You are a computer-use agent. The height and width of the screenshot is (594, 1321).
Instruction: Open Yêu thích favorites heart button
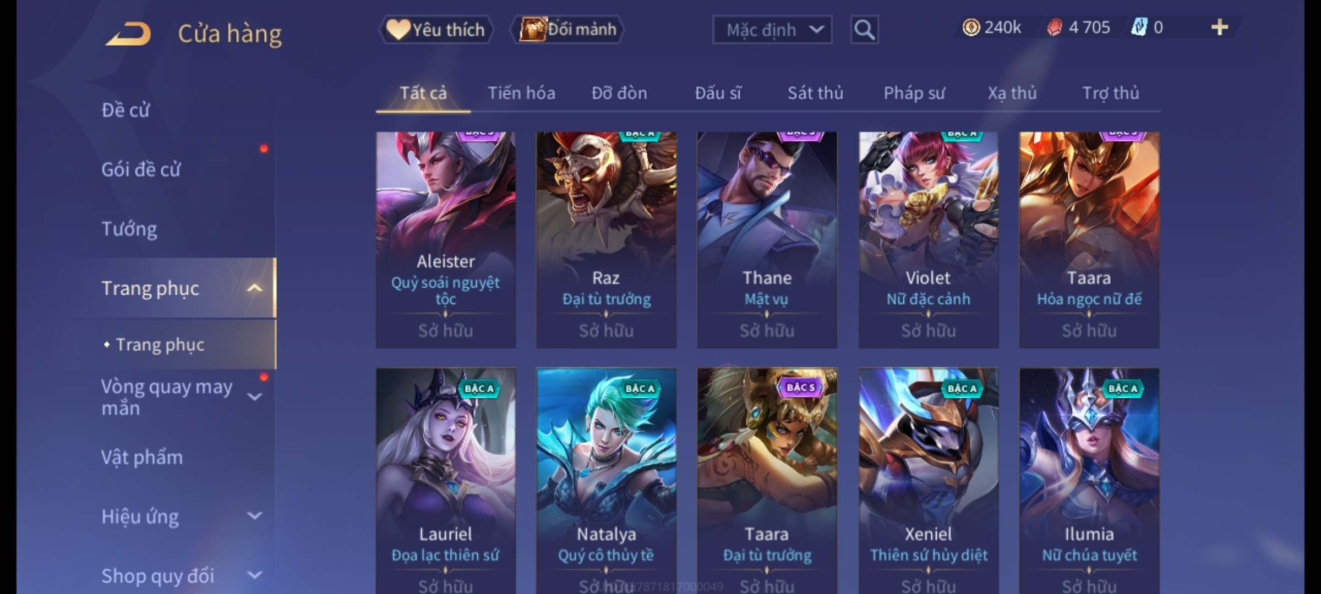[436, 30]
